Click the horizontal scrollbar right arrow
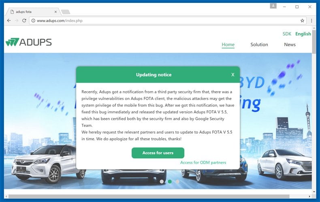 [x=309, y=196]
